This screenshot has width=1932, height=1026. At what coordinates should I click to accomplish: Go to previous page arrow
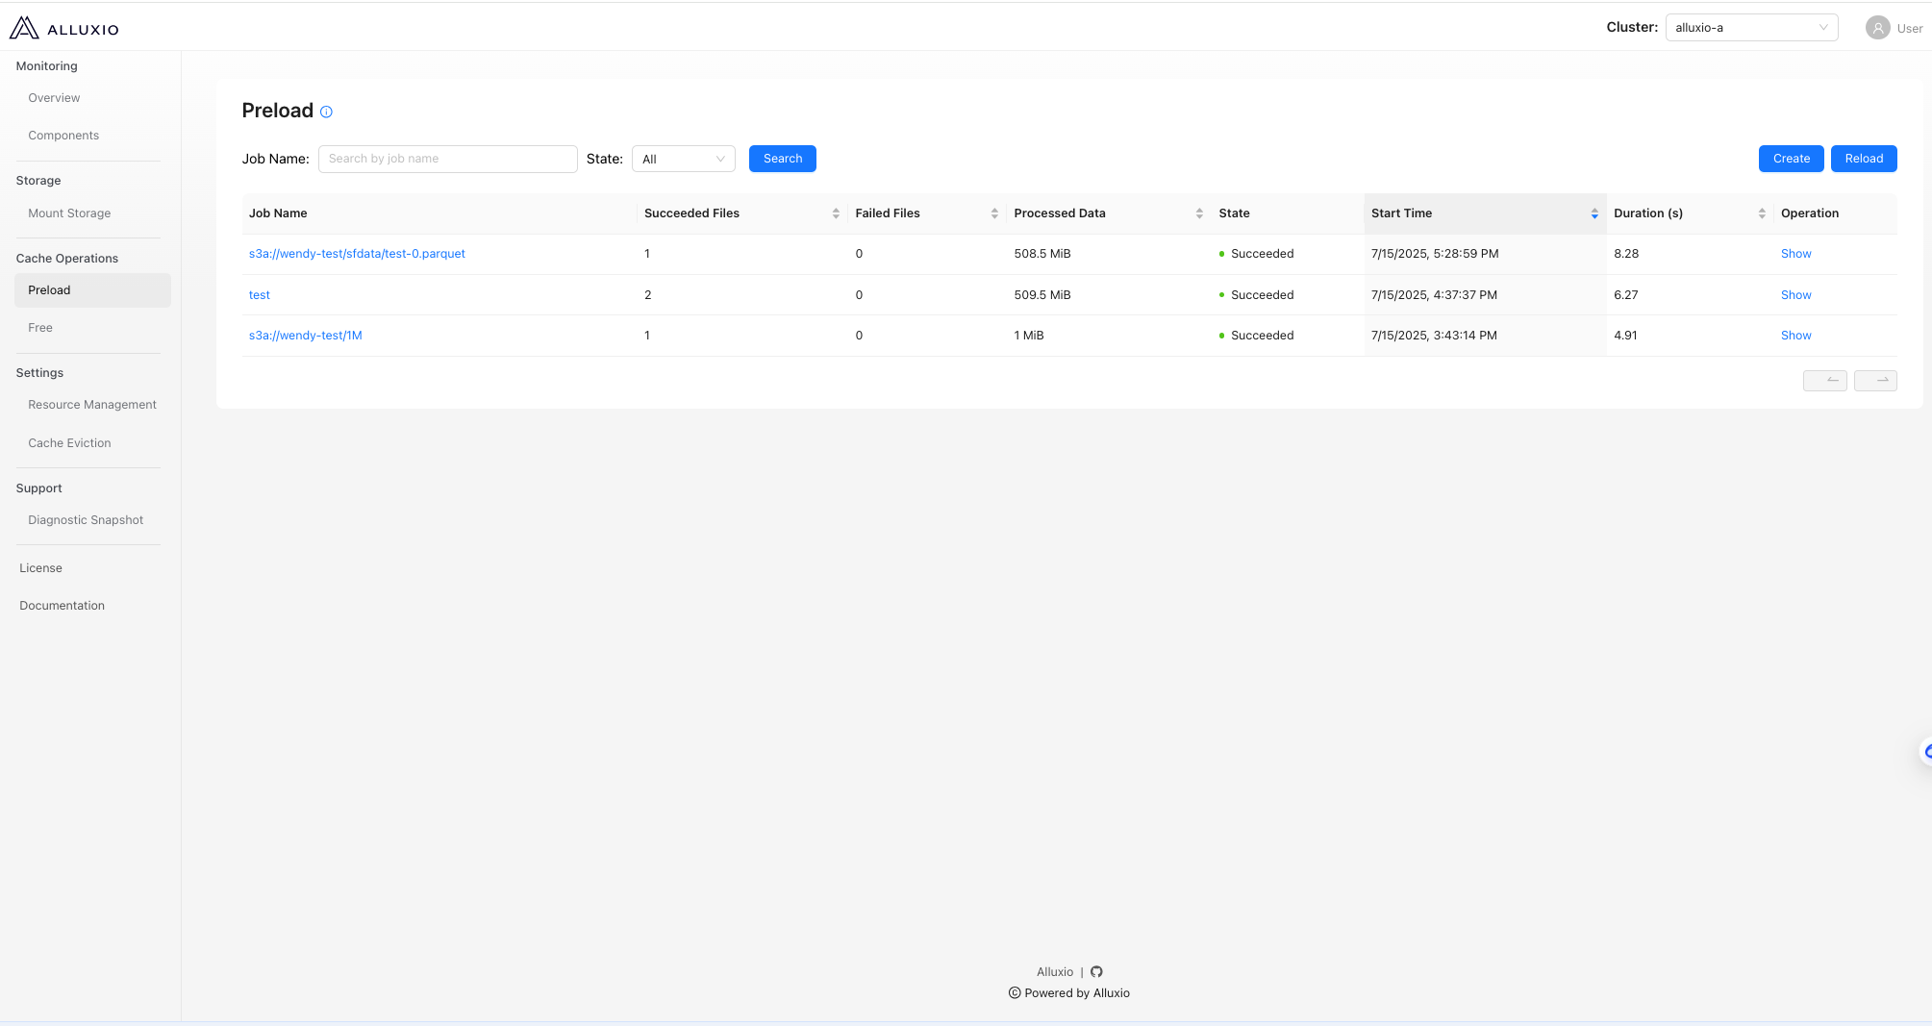(1824, 381)
